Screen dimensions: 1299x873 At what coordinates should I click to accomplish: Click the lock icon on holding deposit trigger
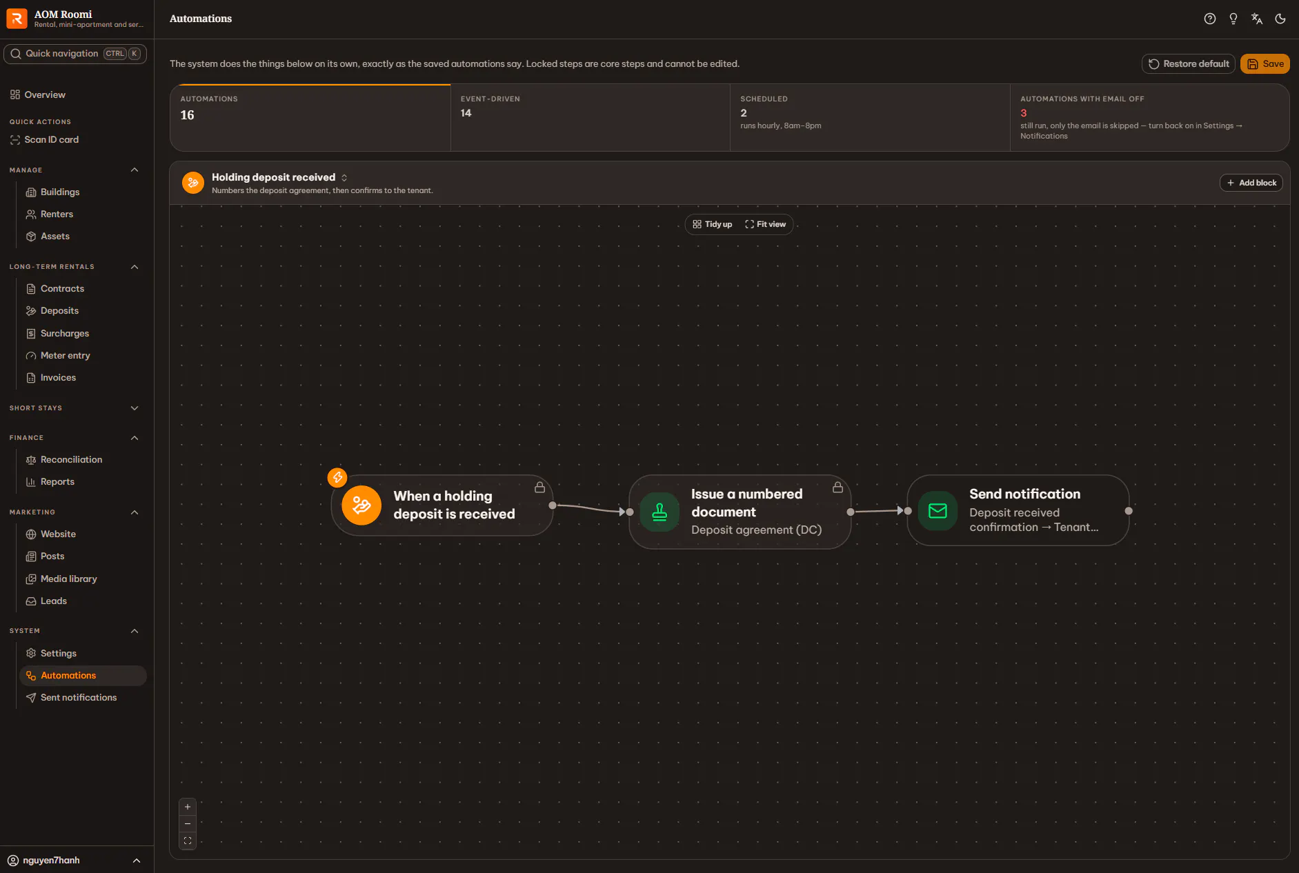point(539,488)
